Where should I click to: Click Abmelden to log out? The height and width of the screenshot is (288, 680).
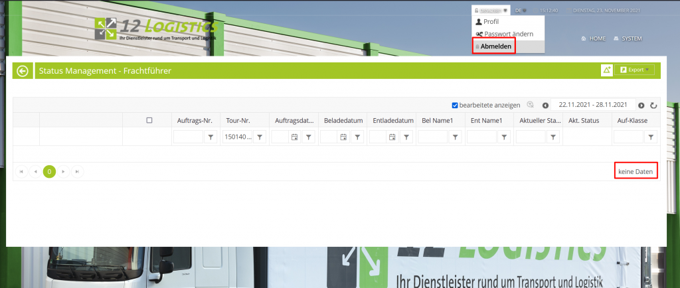pyautogui.click(x=495, y=46)
